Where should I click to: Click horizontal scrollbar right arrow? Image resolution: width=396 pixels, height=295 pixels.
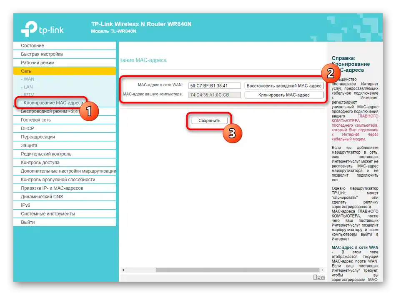coord(322,270)
